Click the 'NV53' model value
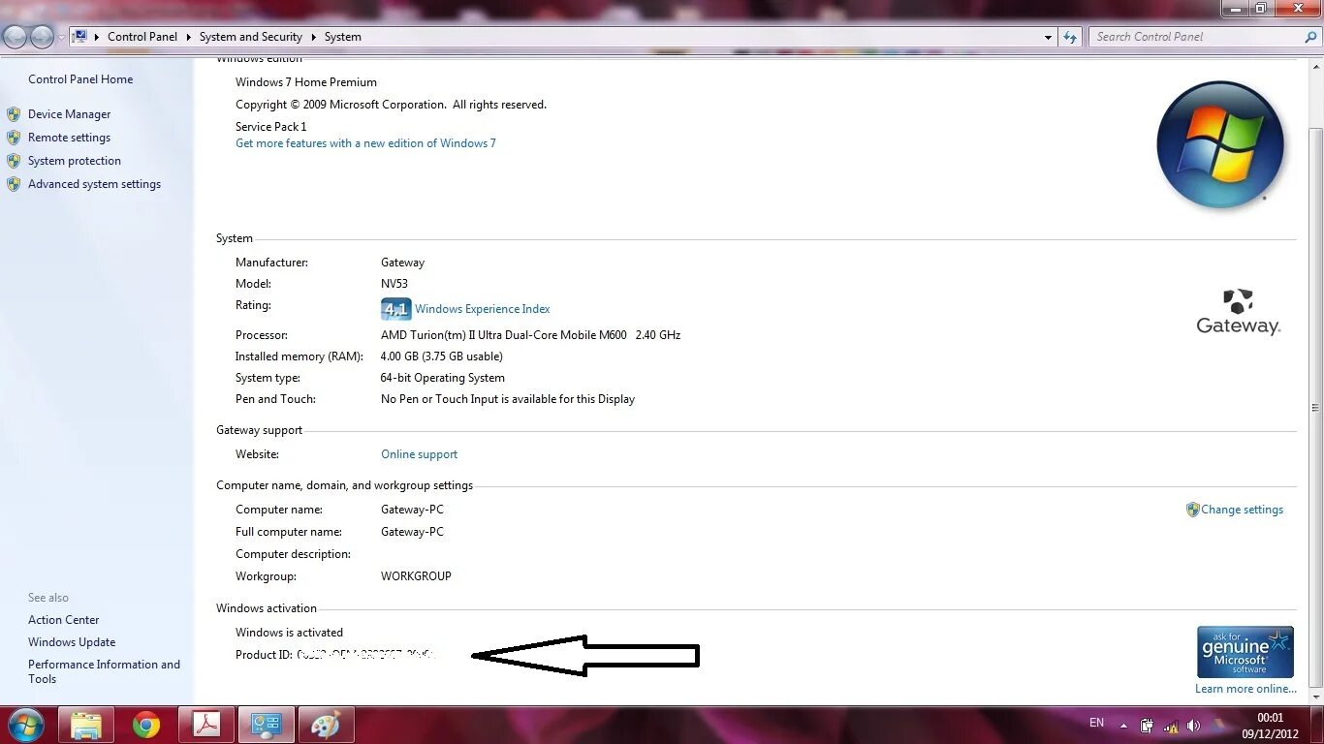Image resolution: width=1324 pixels, height=744 pixels. (394, 284)
